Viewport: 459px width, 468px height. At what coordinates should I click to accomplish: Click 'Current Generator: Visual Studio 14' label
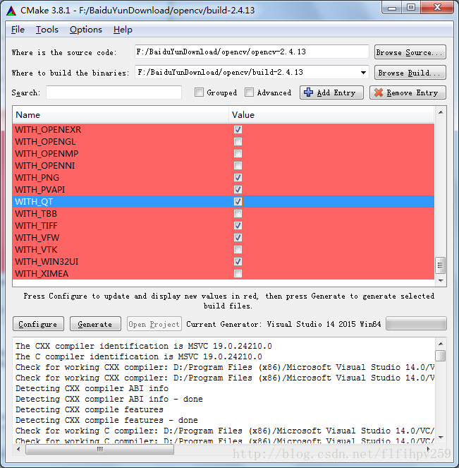(283, 324)
